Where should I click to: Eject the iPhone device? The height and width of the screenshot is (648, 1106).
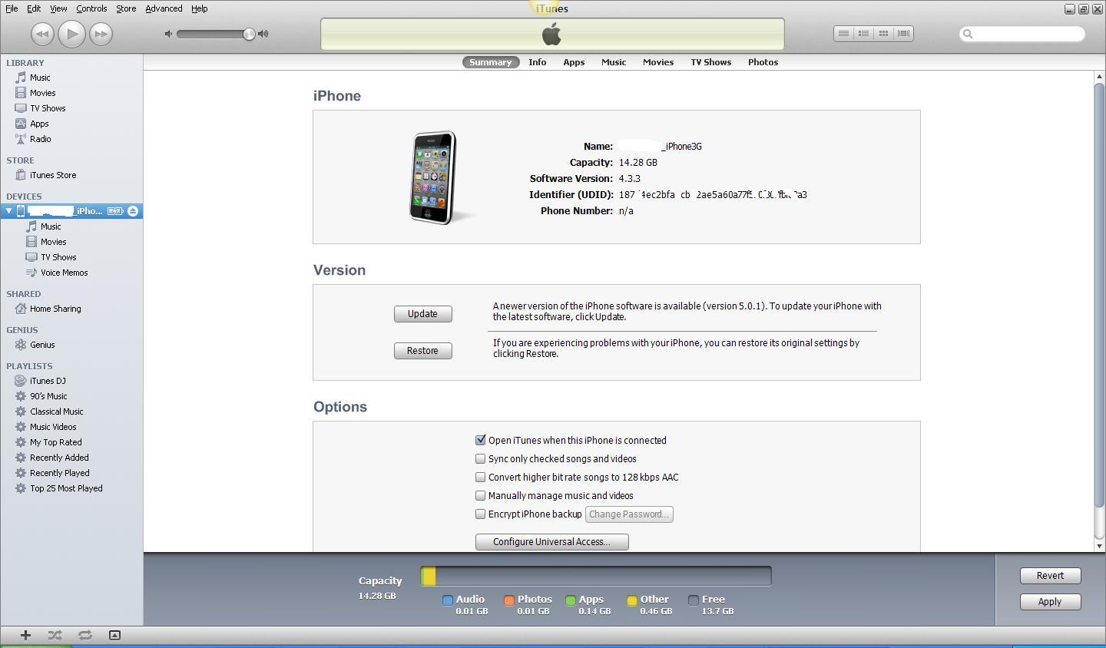tap(133, 211)
